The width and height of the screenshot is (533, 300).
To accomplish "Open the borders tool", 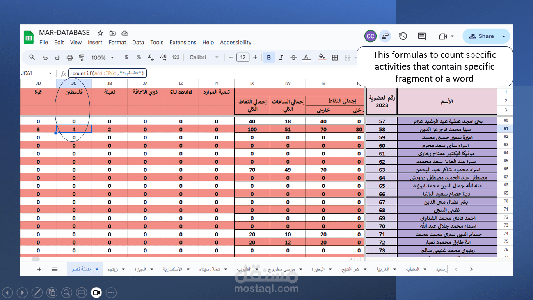I will coord(335,57).
